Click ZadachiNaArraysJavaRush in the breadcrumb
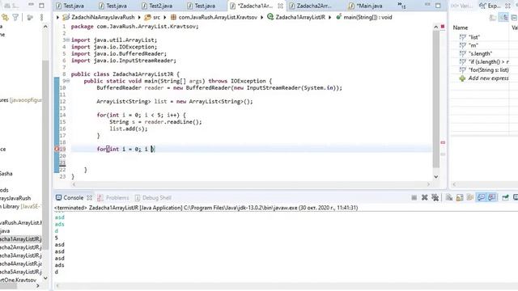 click(100, 17)
